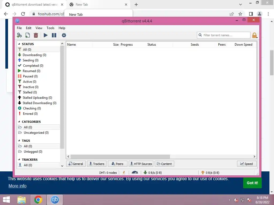Switch to the HTTP Sources tab
The width and height of the screenshot is (274, 205).
[x=141, y=164]
